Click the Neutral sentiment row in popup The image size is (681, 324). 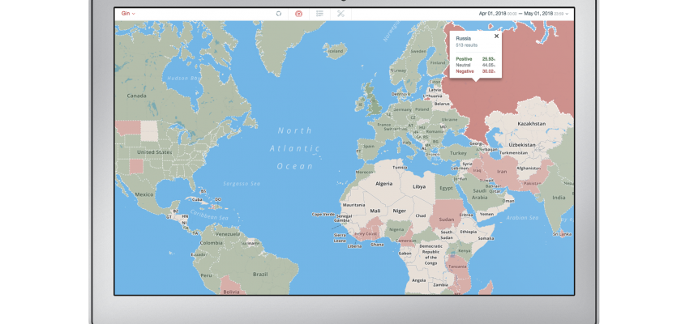(x=475, y=66)
